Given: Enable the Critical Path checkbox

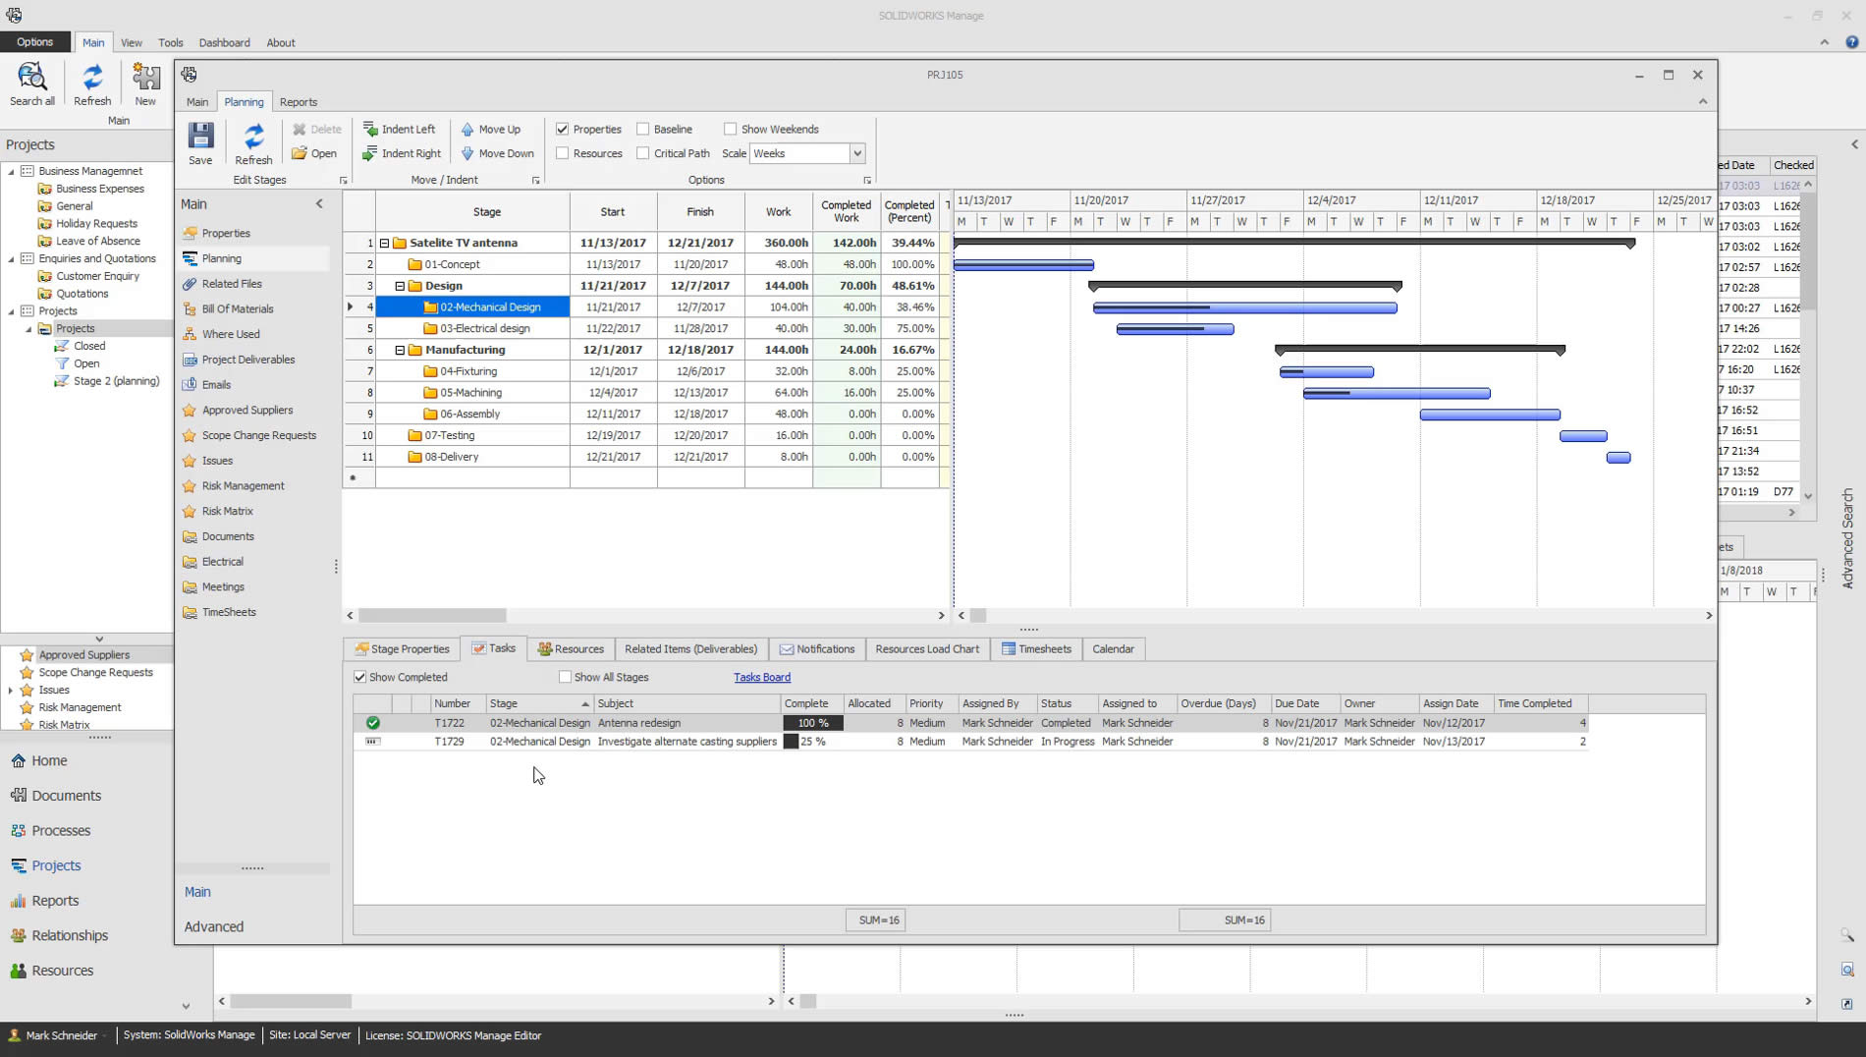Looking at the screenshot, I should pyautogui.click(x=643, y=153).
